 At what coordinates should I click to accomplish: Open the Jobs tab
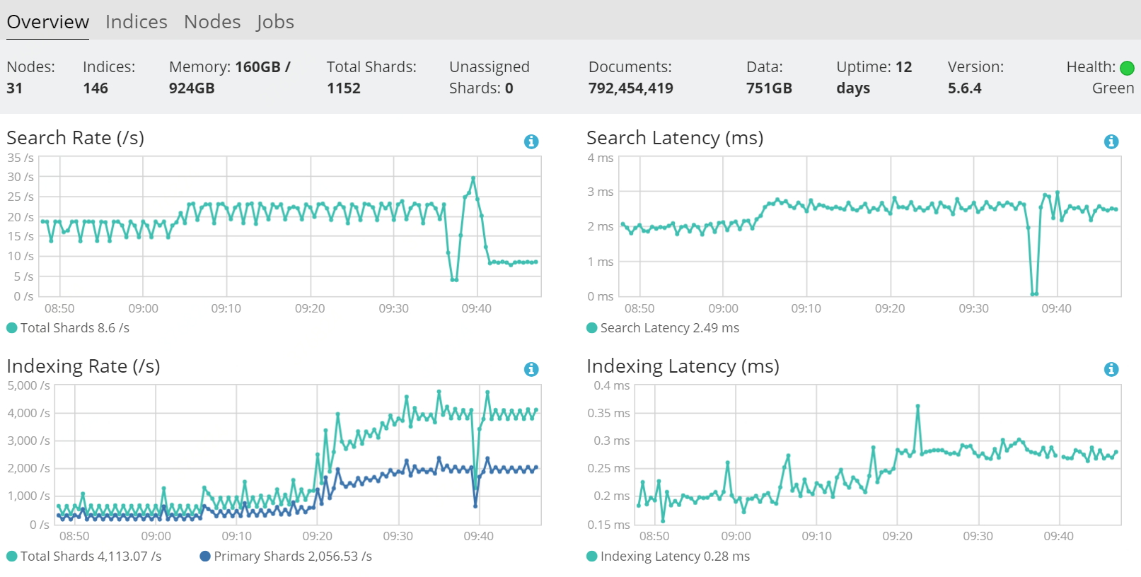click(275, 22)
